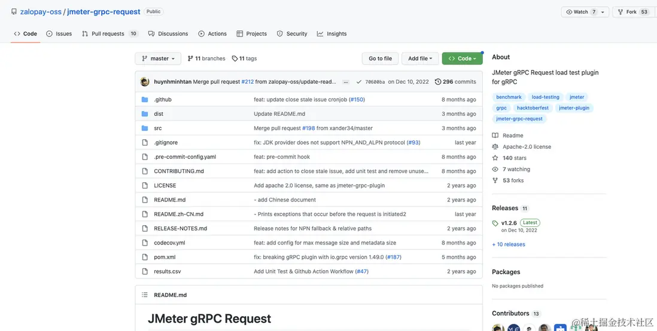
Task: Click the + 10 releases link
Action: point(508,244)
